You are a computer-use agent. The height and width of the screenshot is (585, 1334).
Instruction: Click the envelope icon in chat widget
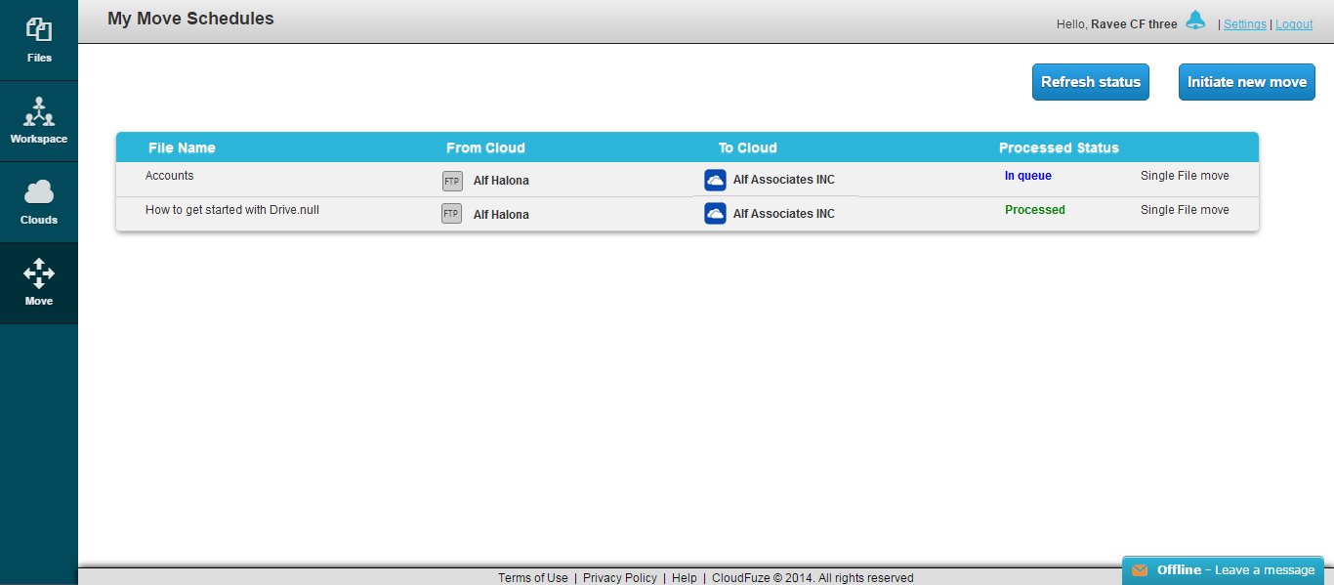point(1140,570)
